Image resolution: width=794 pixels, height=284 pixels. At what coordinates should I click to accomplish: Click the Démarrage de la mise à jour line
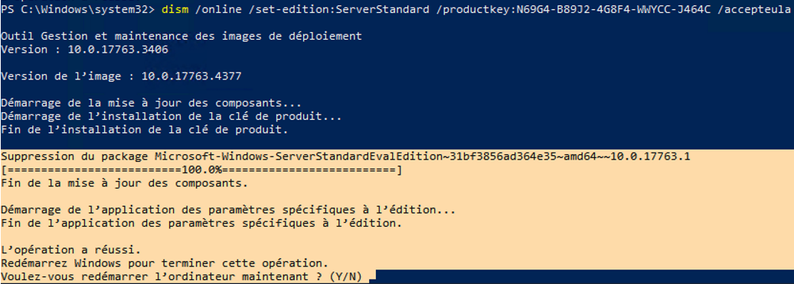(x=152, y=103)
